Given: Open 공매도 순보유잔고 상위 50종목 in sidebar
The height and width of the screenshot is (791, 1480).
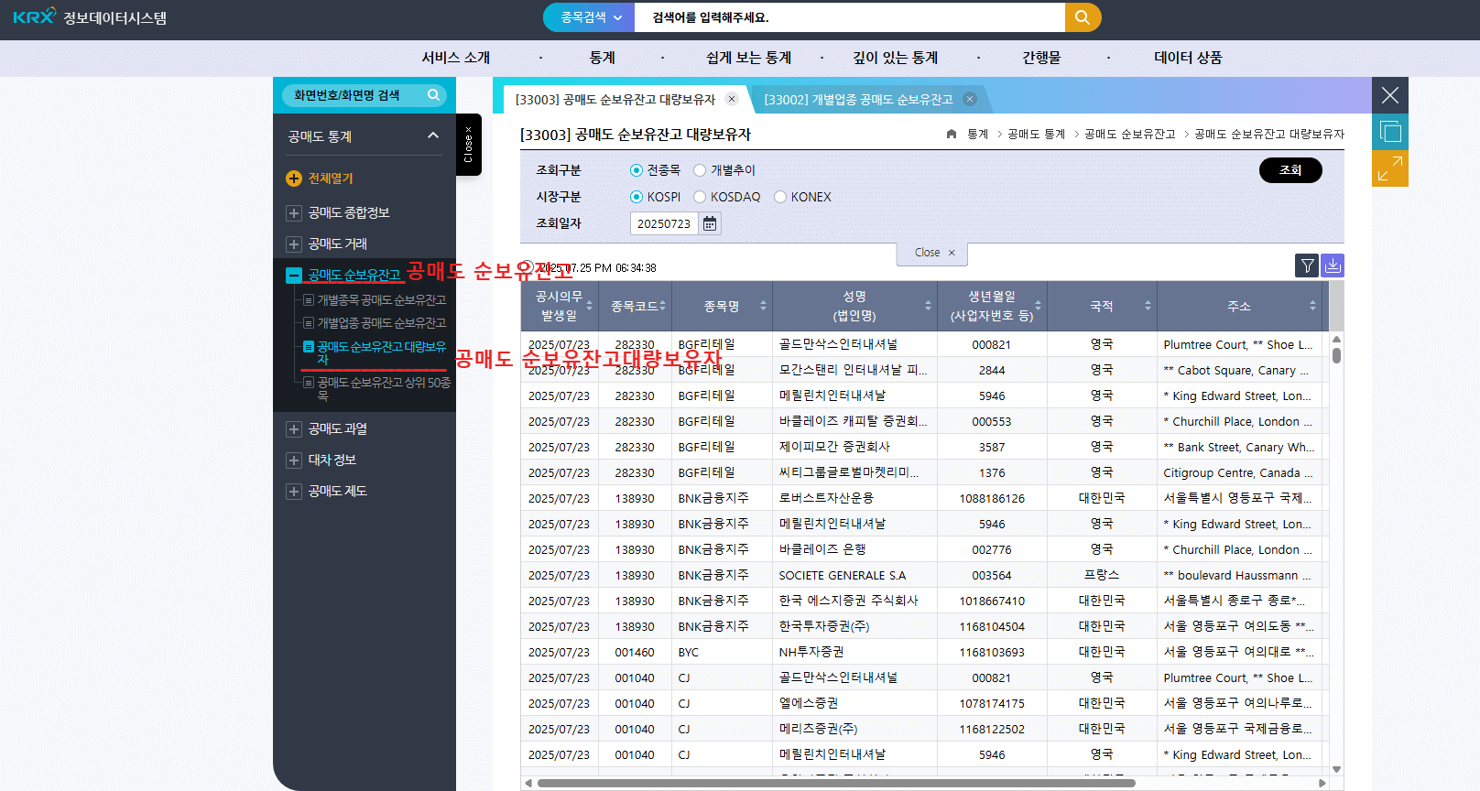Looking at the screenshot, I should [384, 389].
